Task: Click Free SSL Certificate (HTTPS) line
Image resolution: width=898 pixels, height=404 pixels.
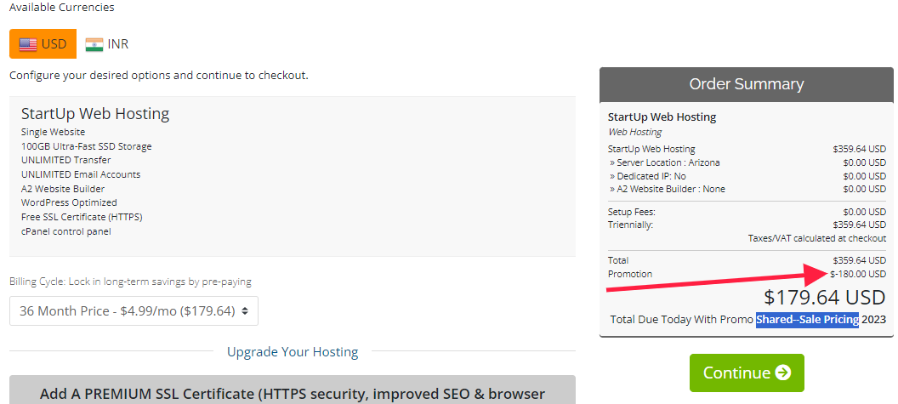Action: pos(82,217)
